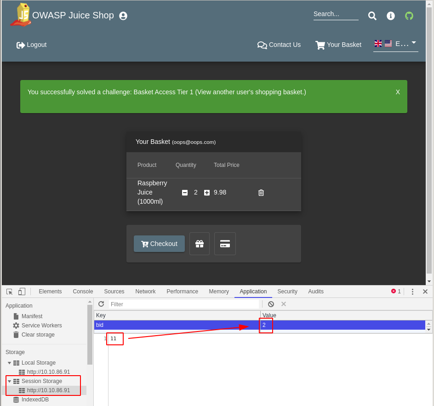Delete Raspberry Juice with trash icon
This screenshot has width=434, height=406.
pyautogui.click(x=261, y=193)
